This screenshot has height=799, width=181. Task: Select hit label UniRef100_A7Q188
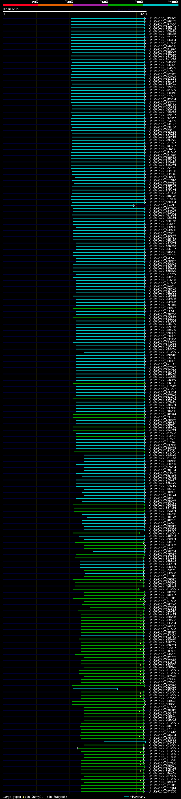tap(162, 742)
